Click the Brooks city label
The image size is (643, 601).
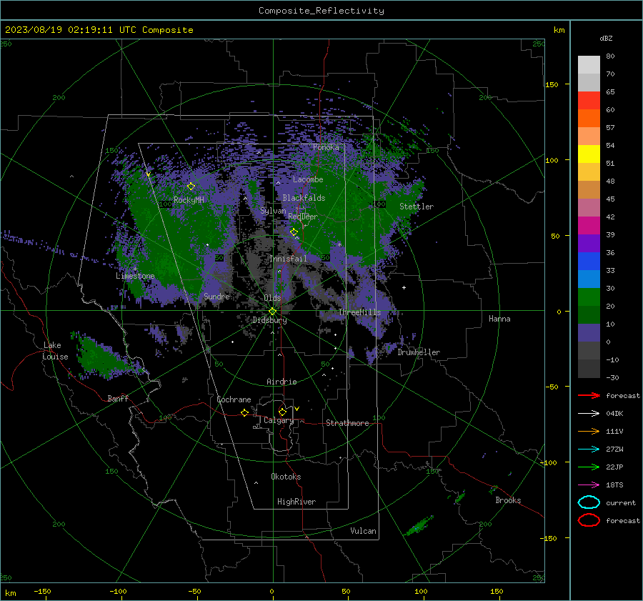point(508,500)
